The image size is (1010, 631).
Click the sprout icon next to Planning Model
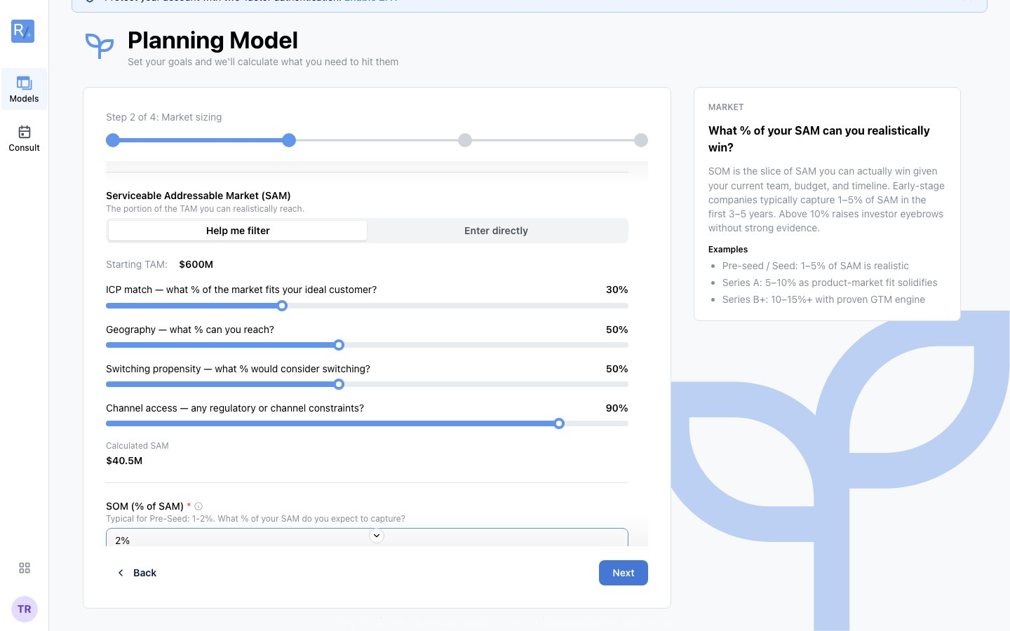pos(100,46)
